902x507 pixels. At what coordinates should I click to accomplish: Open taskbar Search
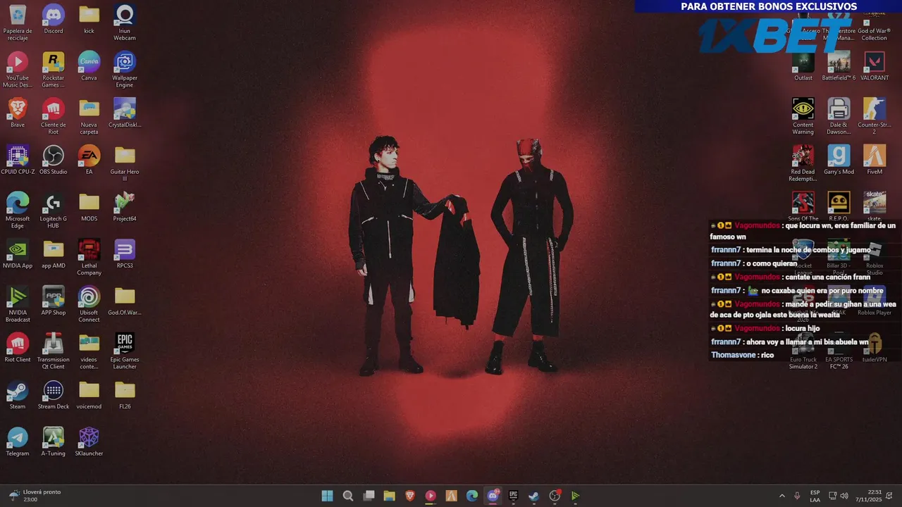coord(348,496)
